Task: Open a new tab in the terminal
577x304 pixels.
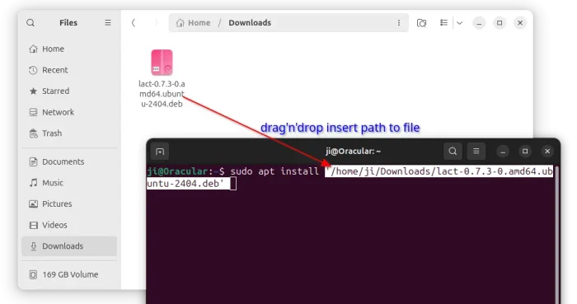Action: pos(160,152)
